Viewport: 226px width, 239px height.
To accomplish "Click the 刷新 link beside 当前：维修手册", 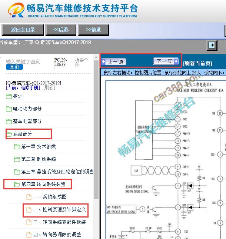I will coord(49,87).
